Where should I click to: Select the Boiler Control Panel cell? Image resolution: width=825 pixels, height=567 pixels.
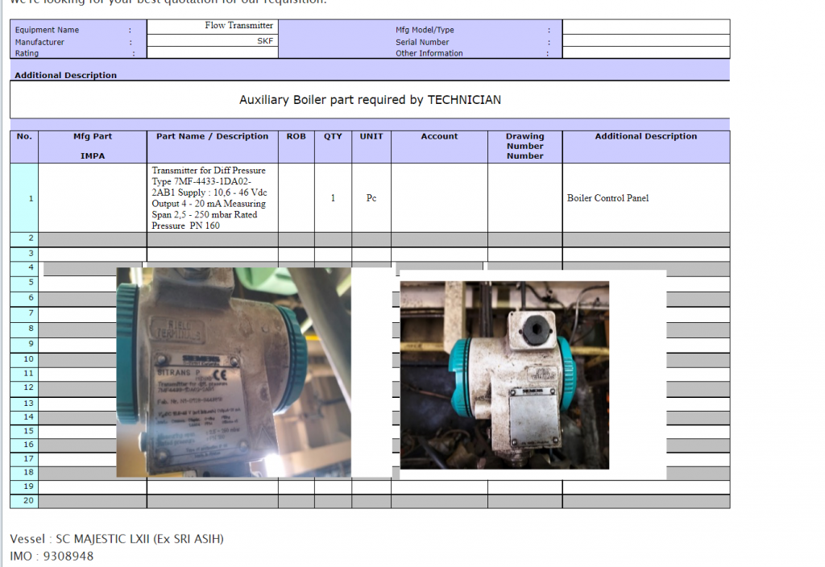coord(607,198)
